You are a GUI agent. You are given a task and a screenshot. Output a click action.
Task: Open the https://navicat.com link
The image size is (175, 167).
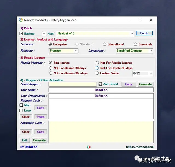tap(140, 147)
